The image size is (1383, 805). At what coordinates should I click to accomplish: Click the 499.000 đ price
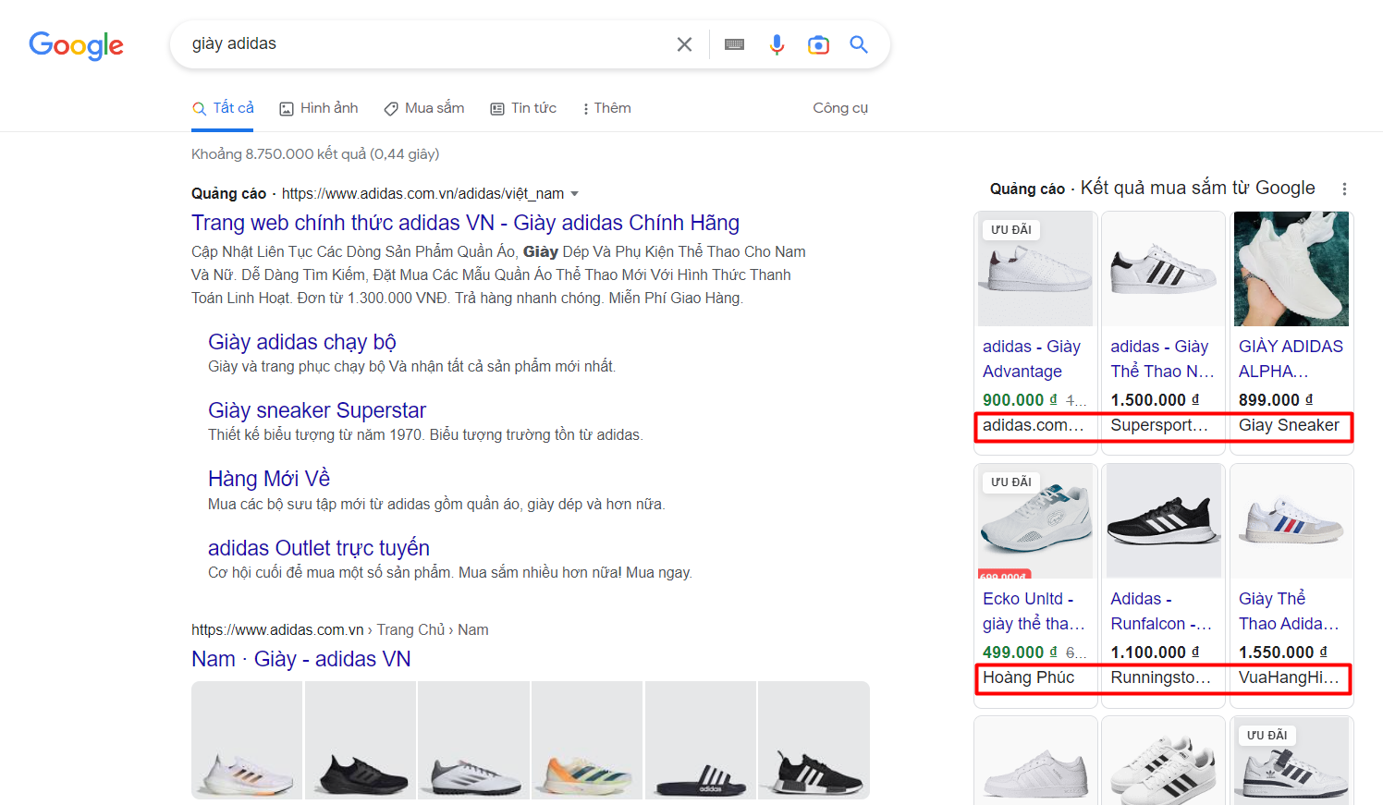pyautogui.click(x=1020, y=653)
